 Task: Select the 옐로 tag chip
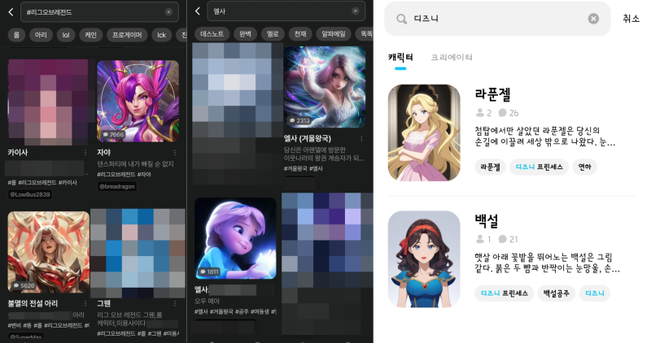coord(273,34)
